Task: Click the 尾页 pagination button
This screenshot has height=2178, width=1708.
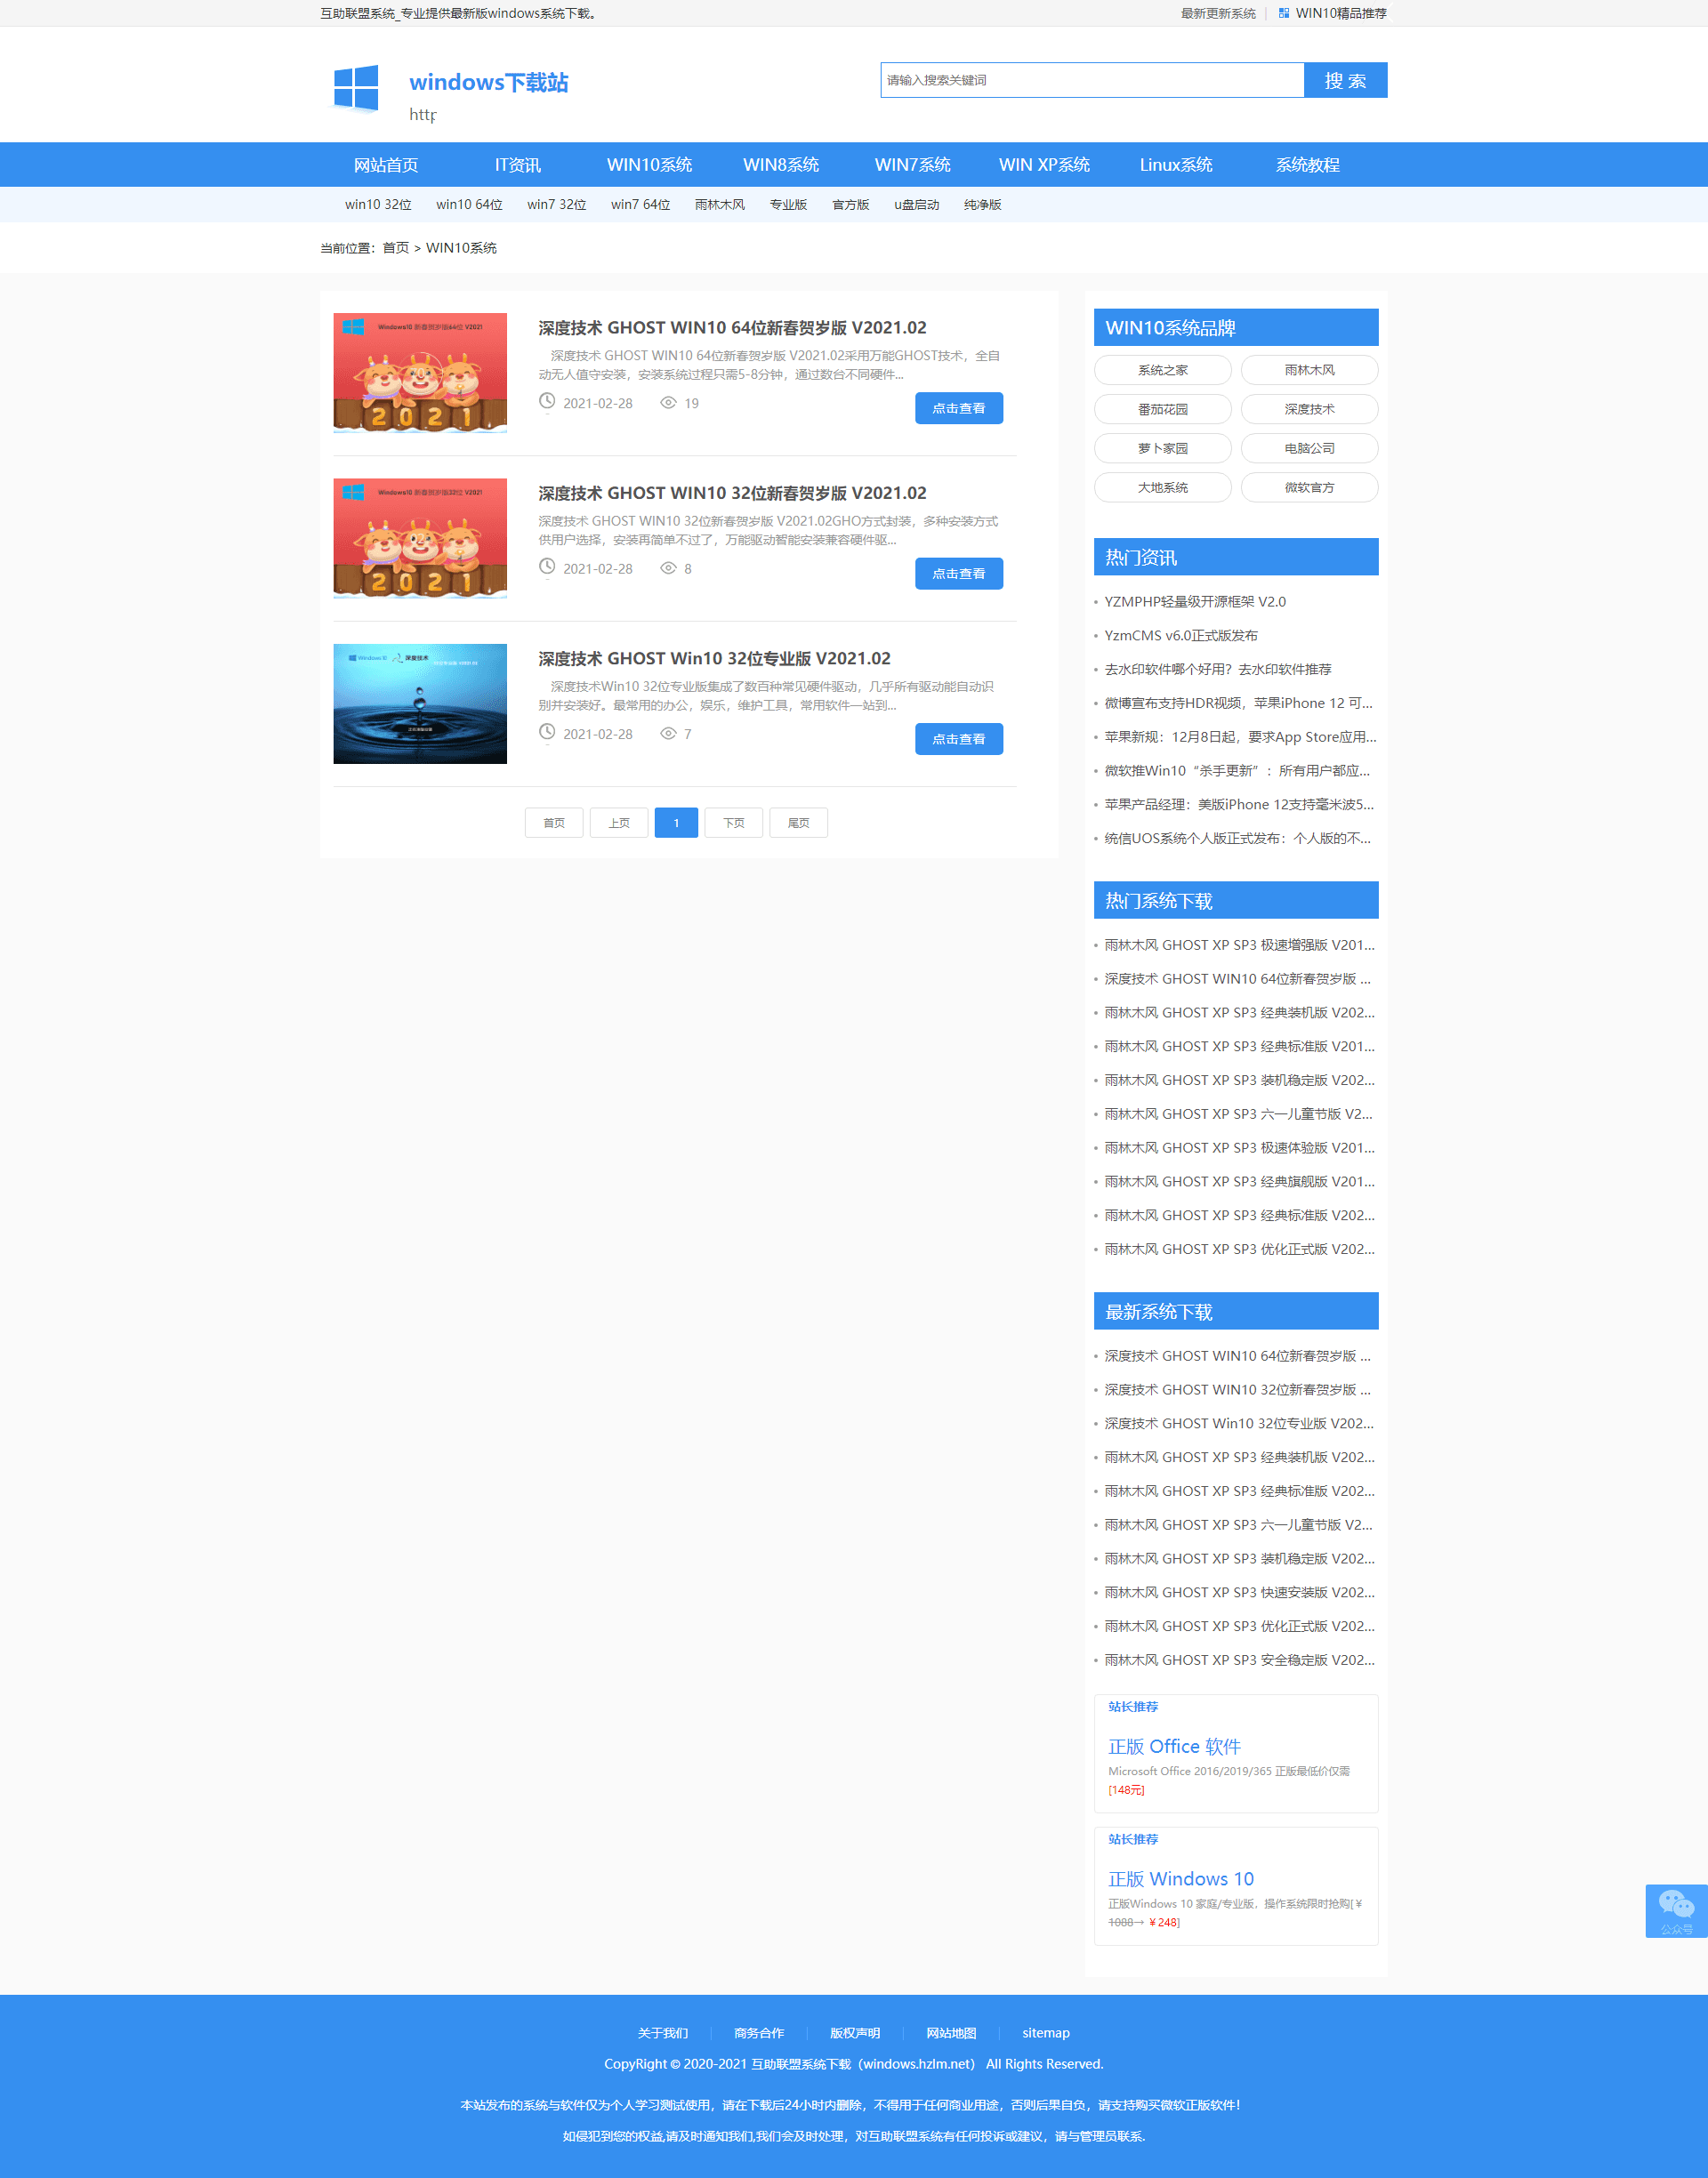Action: pos(798,823)
